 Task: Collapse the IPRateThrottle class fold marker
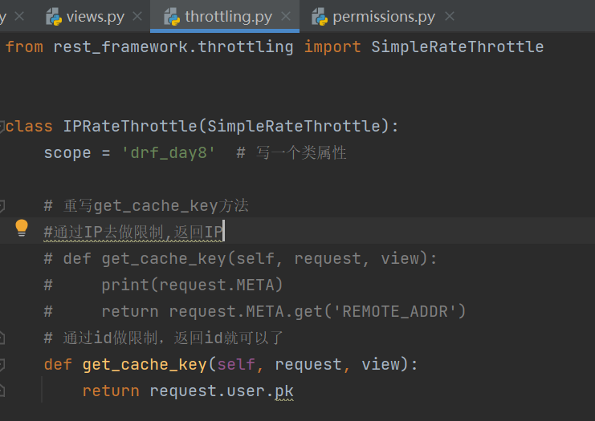tap(2, 126)
